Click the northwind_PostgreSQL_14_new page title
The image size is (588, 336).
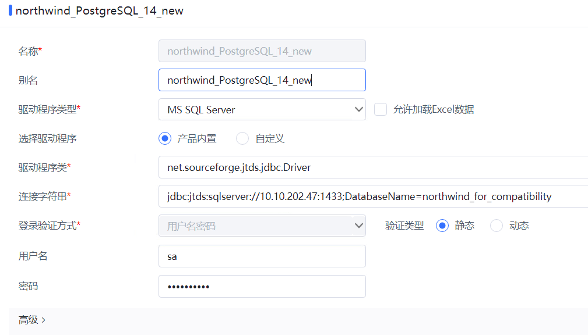[x=100, y=10]
